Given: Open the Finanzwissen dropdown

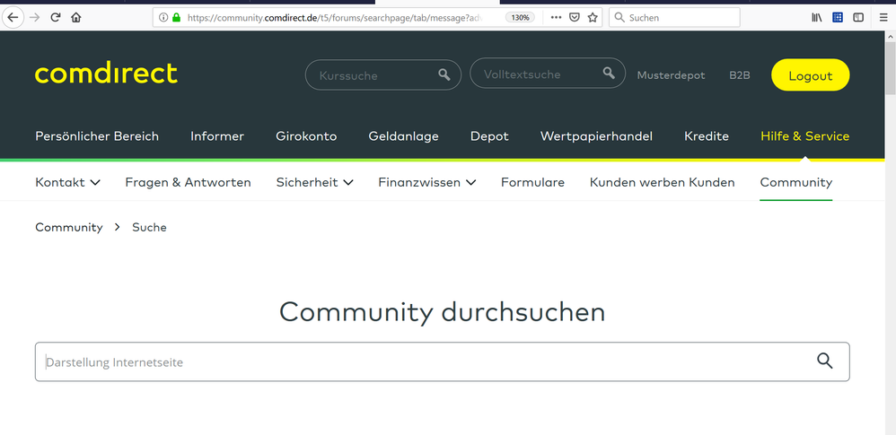Looking at the screenshot, I should click(x=426, y=182).
